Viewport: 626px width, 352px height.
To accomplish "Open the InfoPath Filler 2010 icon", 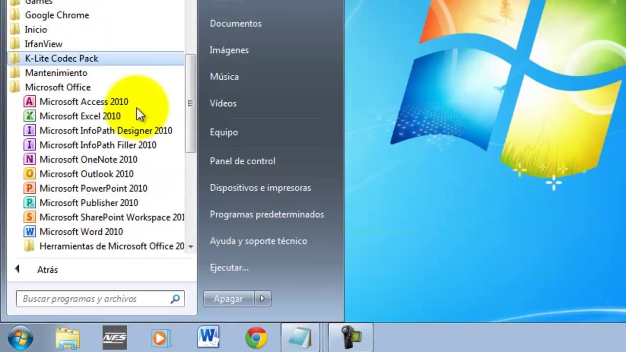I will pyautogui.click(x=30, y=145).
